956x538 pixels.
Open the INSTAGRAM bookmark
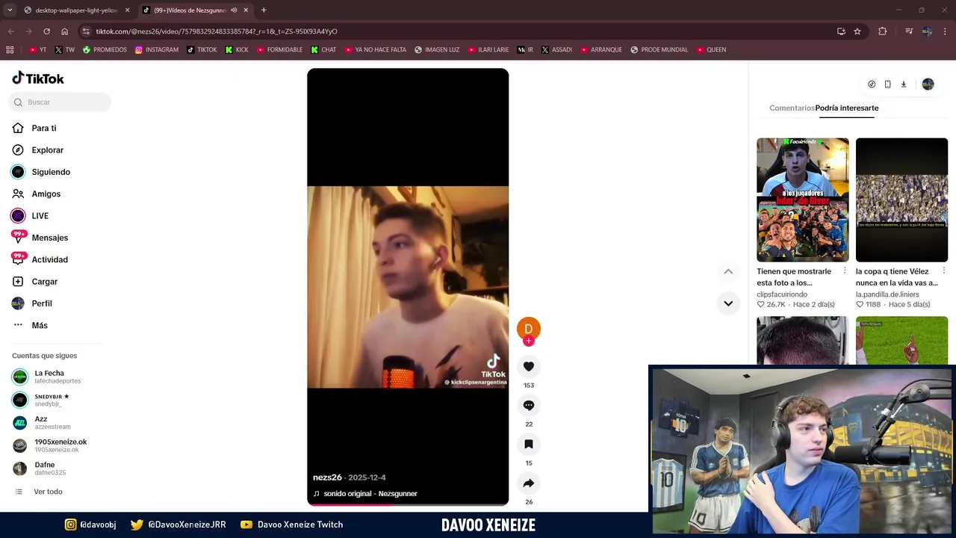click(x=156, y=50)
